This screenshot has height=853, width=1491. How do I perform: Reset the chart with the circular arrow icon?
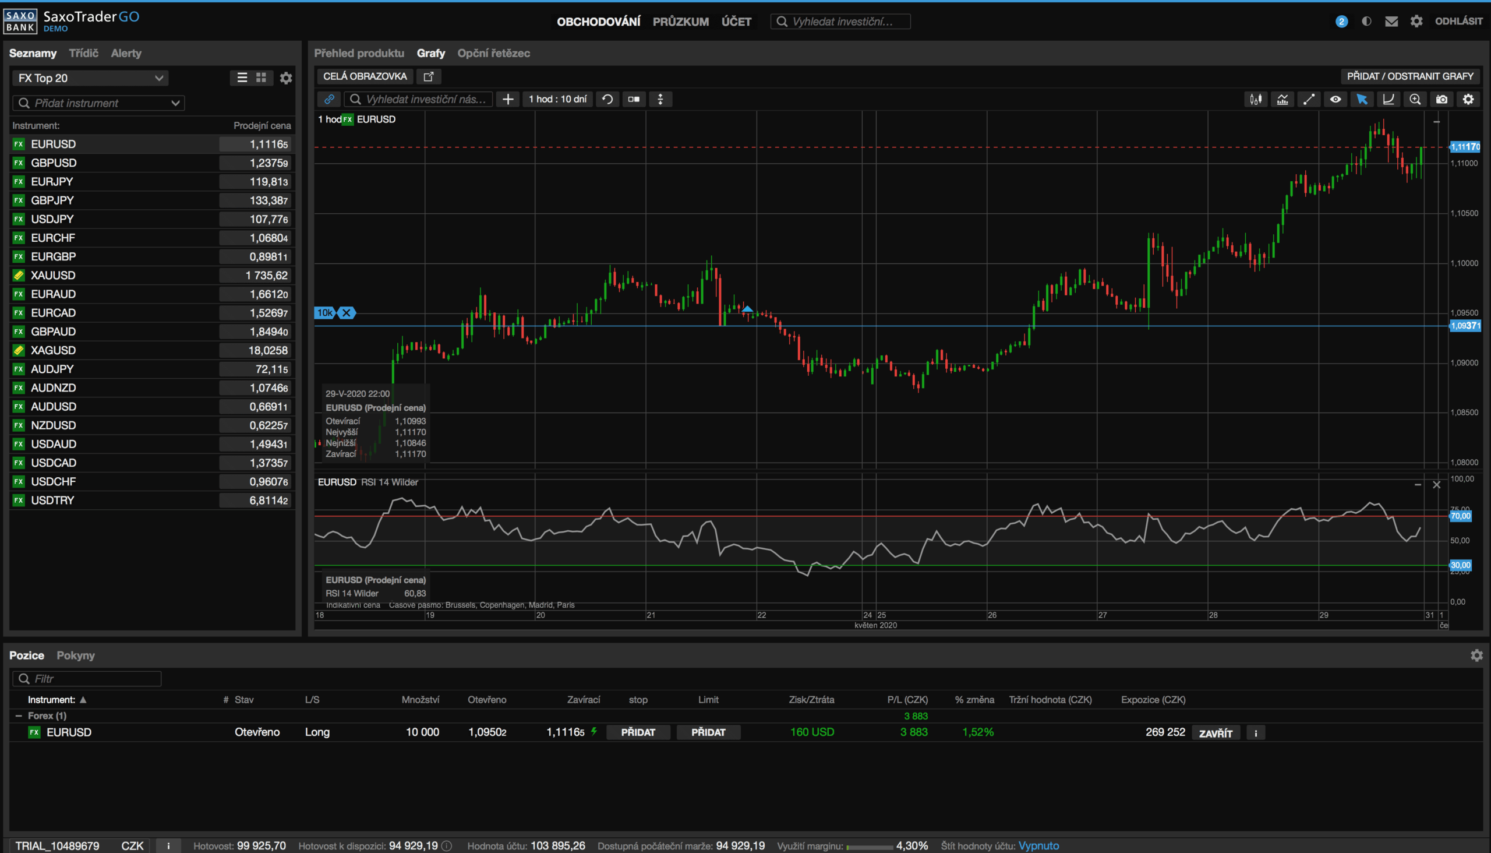tap(607, 100)
